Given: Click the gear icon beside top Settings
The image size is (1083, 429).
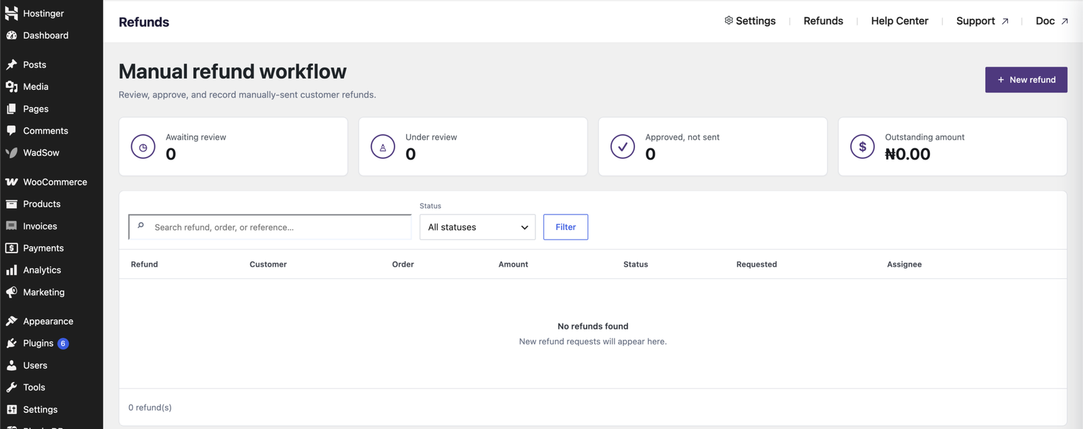Looking at the screenshot, I should (729, 20).
